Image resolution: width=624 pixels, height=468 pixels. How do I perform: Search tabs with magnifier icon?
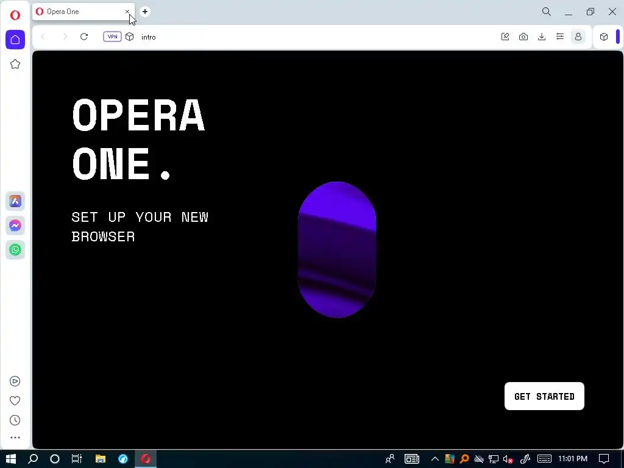(x=547, y=12)
